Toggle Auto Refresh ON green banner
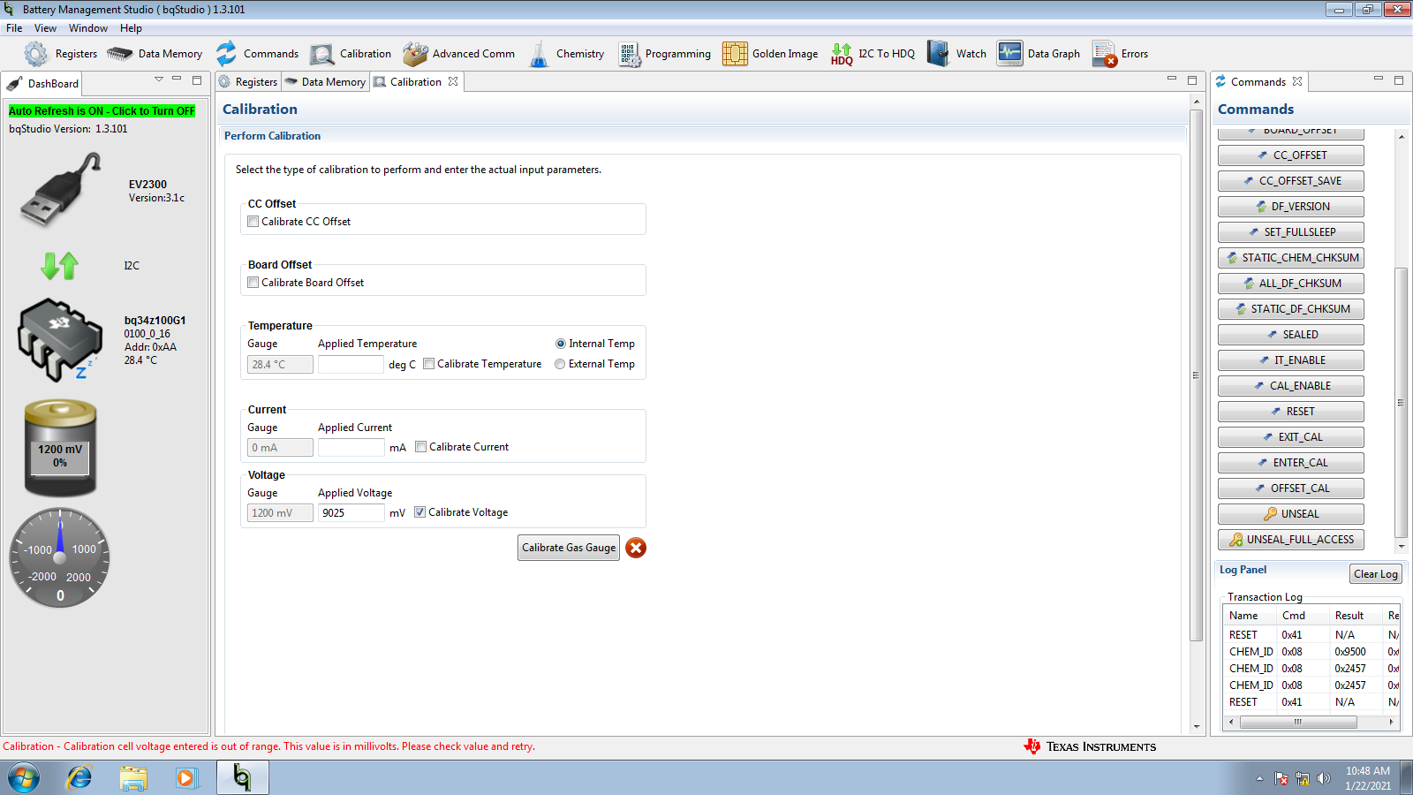1413x795 pixels. point(102,111)
